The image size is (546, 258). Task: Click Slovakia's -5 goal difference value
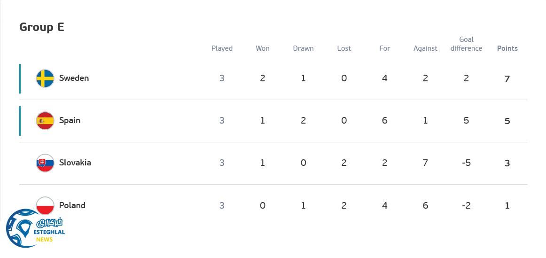coord(466,163)
